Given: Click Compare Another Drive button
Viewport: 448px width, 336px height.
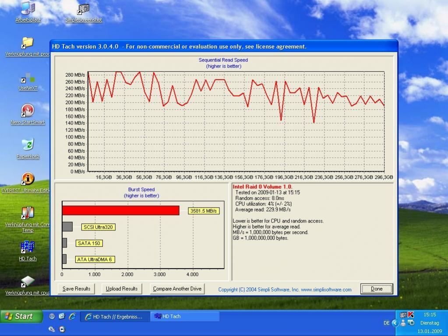Looking at the screenshot, I should click(x=177, y=289).
